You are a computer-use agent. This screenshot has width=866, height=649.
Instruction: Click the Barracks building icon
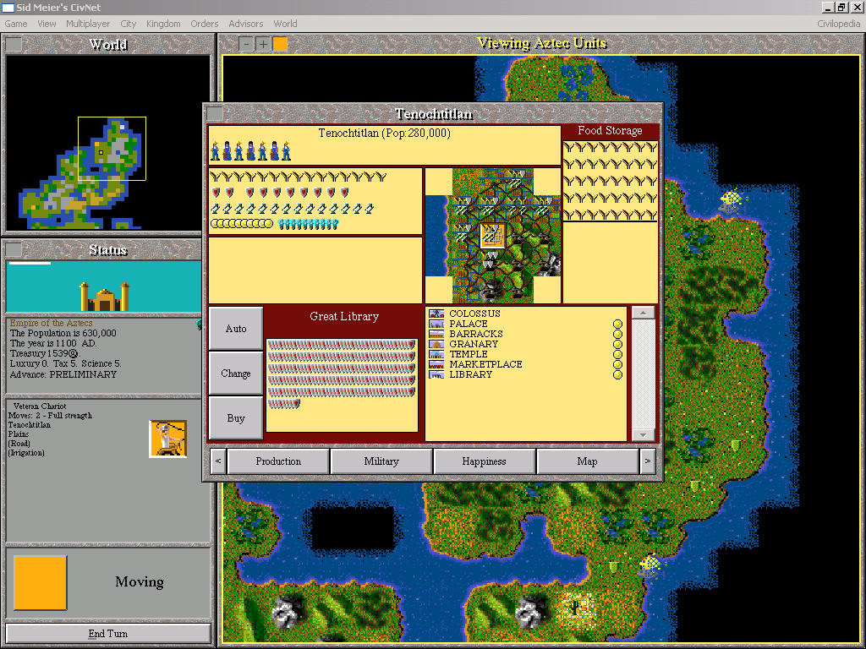point(436,334)
